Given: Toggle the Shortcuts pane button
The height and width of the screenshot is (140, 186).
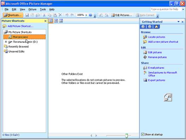Looking at the screenshot, I should pos(13,15).
